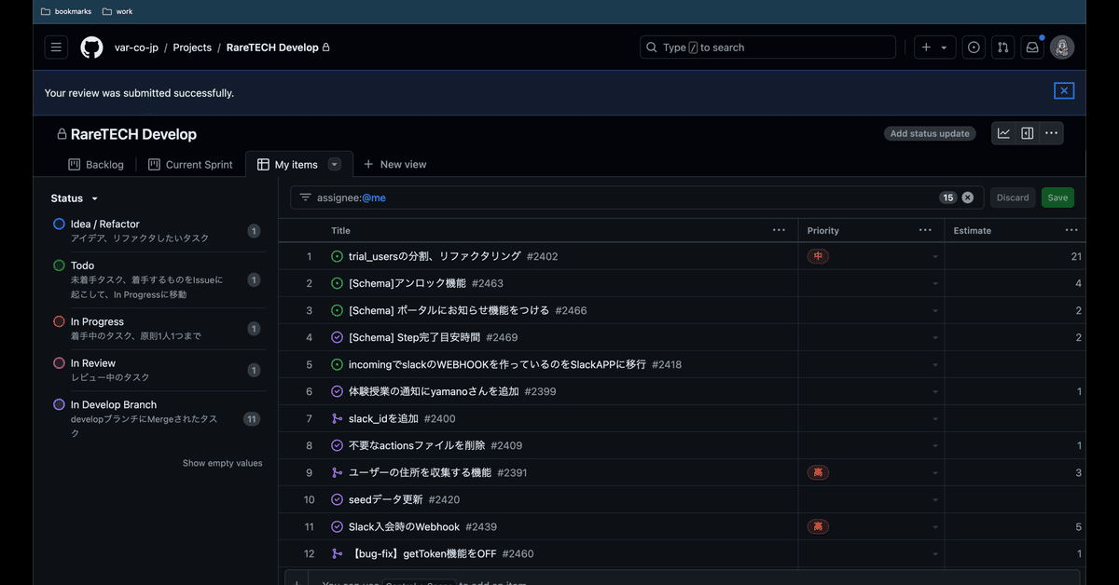
Task: Click Add status update button
Action: [930, 133]
